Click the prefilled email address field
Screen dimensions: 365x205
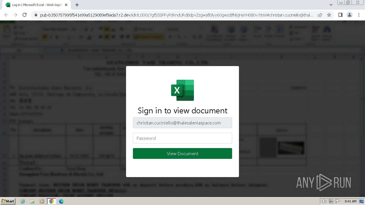point(182,123)
